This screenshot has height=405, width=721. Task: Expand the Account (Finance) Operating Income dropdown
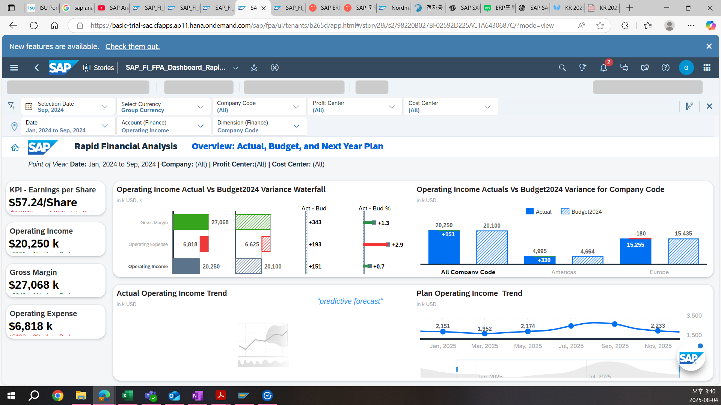[x=201, y=126]
